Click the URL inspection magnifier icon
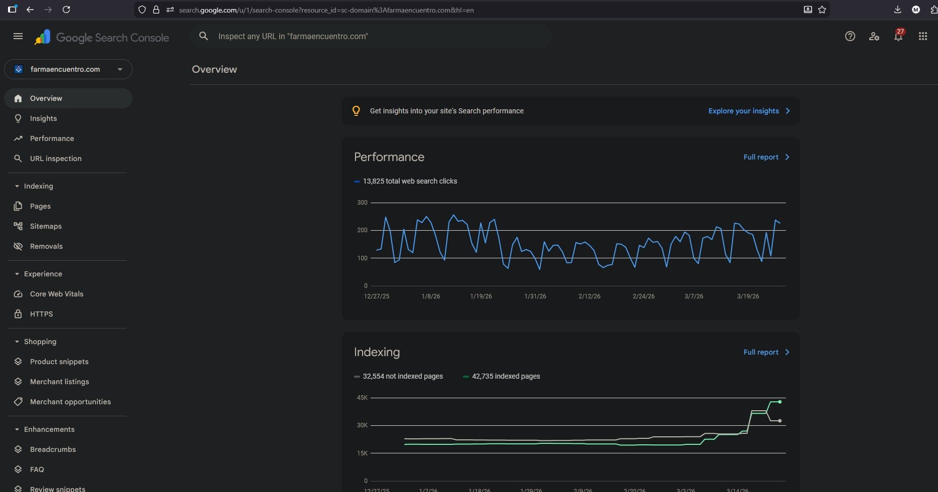This screenshot has width=938, height=492. pos(18,158)
